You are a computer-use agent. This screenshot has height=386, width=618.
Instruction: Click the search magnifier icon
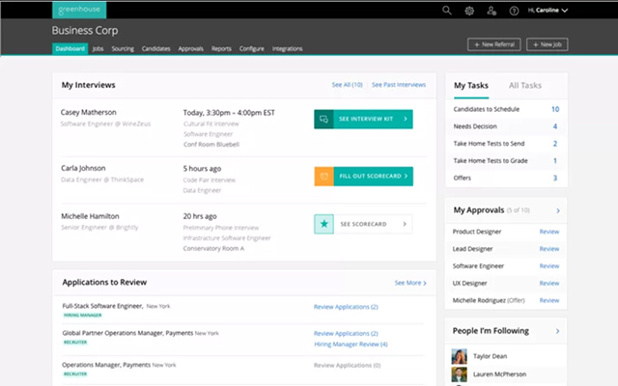point(446,11)
